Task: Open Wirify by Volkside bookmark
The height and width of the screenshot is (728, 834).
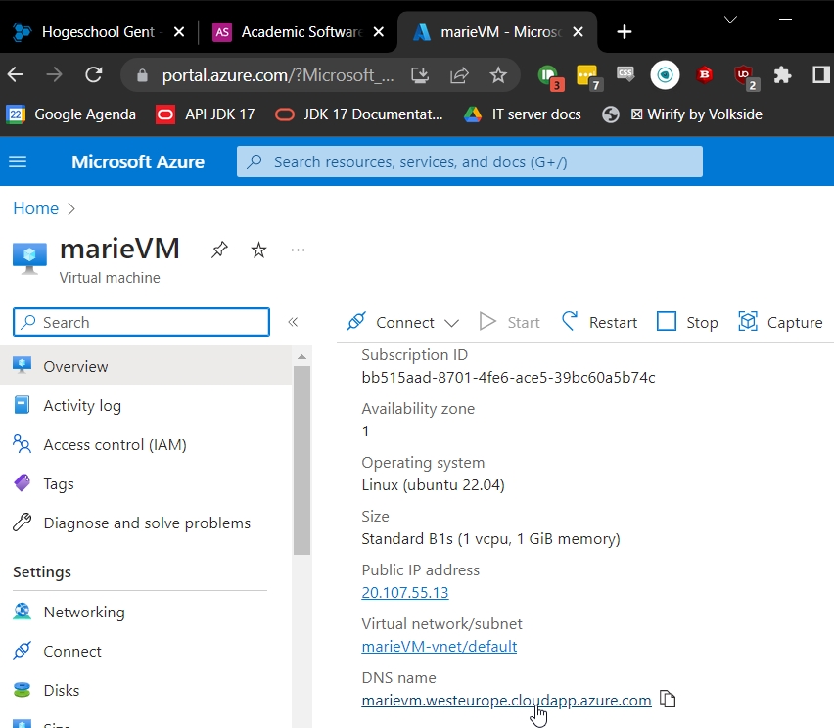Action: click(x=682, y=114)
